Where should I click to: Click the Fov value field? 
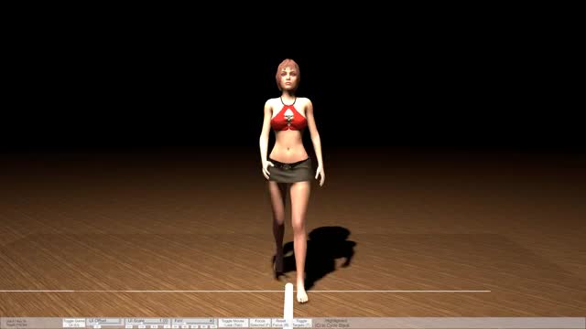[212, 321]
